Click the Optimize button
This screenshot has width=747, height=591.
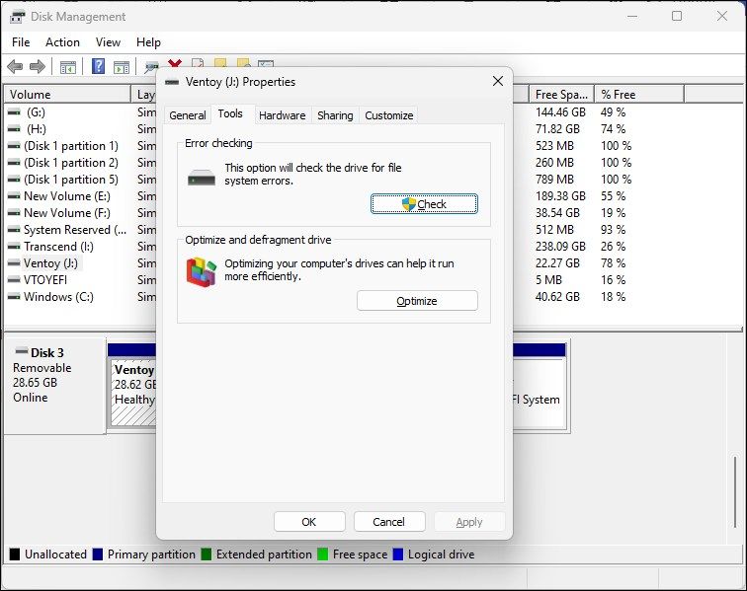pos(416,301)
